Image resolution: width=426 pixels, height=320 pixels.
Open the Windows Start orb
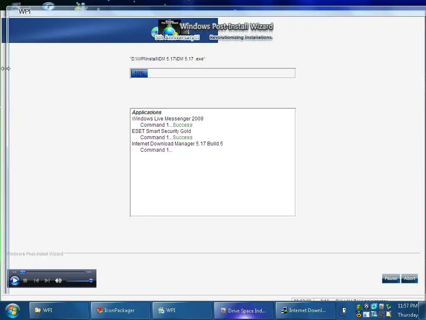pyautogui.click(x=12, y=311)
